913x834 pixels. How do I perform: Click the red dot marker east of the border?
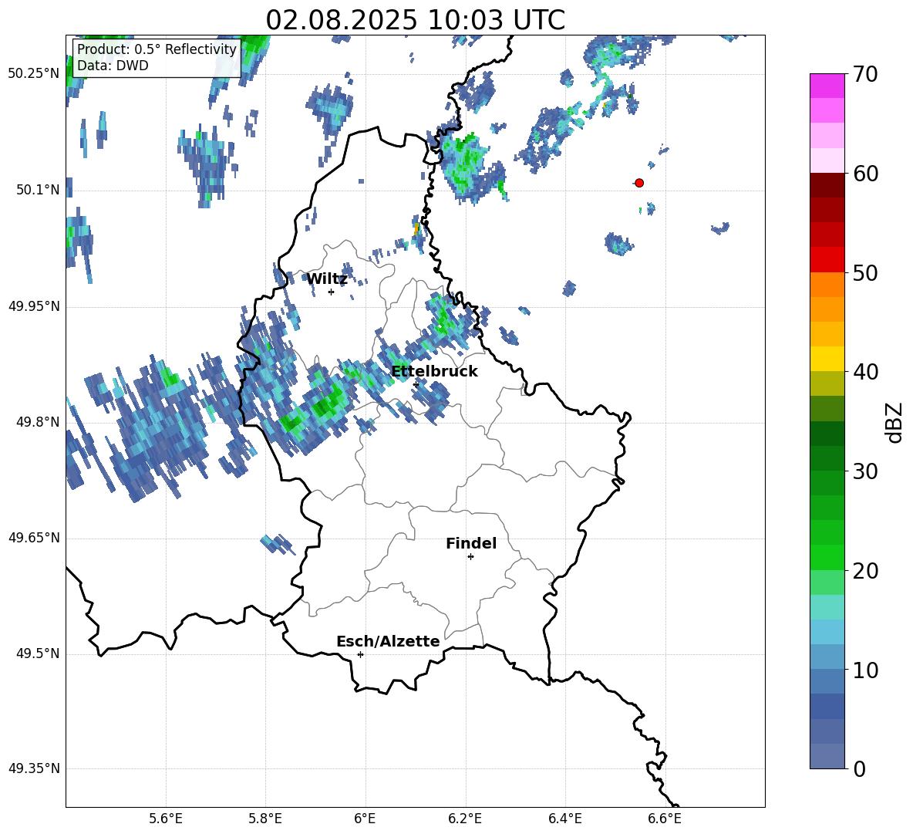639,183
